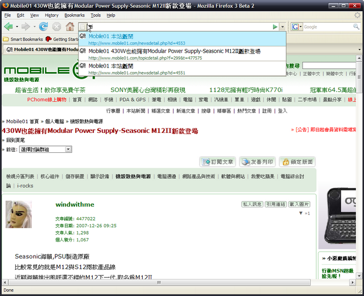The width and height of the screenshot is (364, 296).
Task: Open the Help menu
Action: [x=111, y=15]
